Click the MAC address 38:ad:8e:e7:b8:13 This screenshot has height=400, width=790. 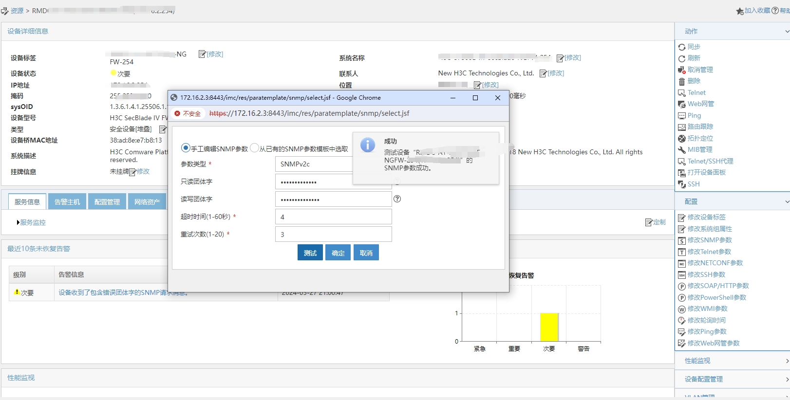pos(136,140)
